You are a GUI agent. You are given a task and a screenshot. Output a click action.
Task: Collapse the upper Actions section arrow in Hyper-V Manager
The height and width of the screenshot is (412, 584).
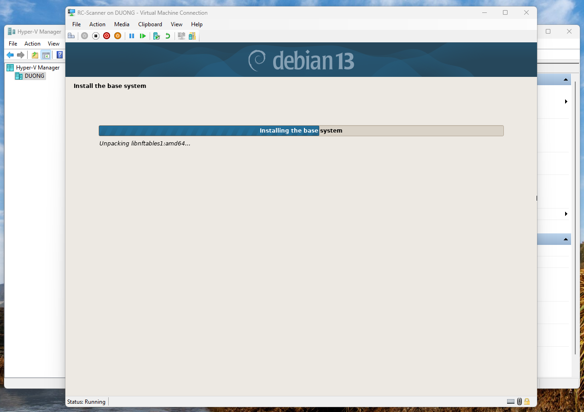point(566,80)
